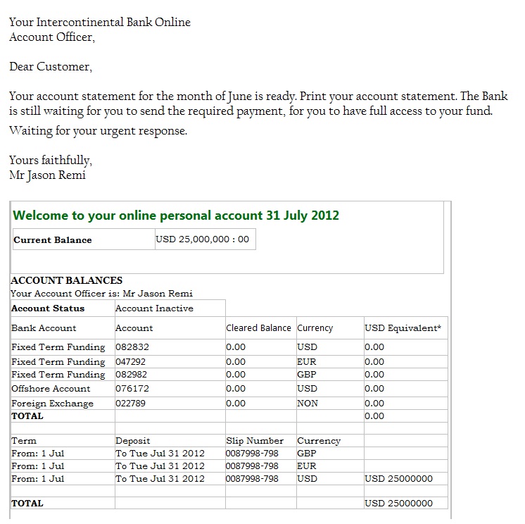Click the 'Mr Jason Remi' signature line
The image size is (525, 524).
coord(48,175)
